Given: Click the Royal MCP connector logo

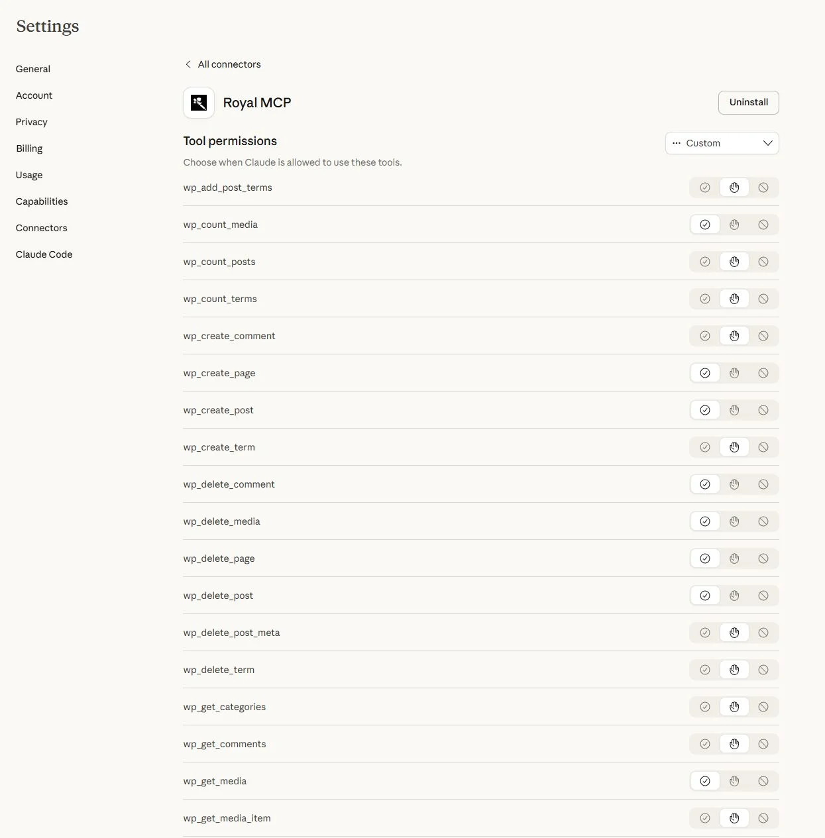Looking at the screenshot, I should (x=198, y=103).
